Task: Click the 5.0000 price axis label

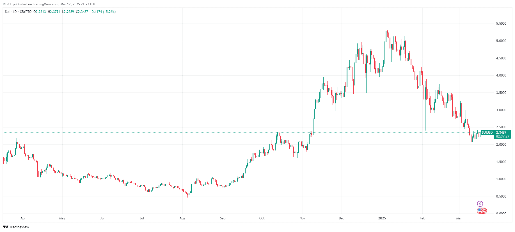Action: point(501,41)
